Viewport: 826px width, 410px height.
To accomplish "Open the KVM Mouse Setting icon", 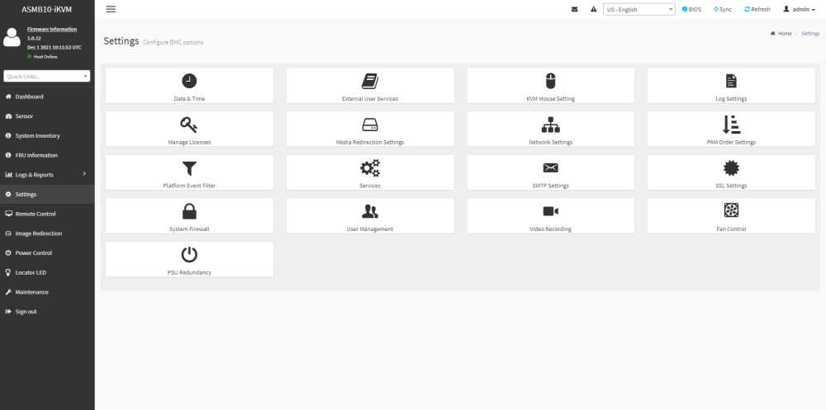I will pos(550,81).
